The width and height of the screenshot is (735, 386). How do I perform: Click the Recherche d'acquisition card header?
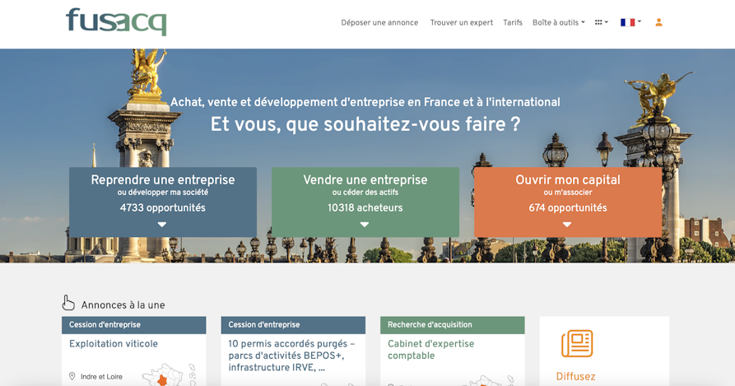[453, 324]
